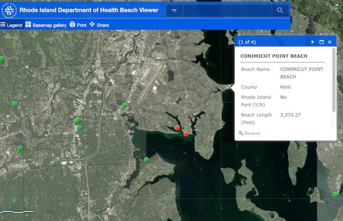
Task: Click the search magnifier button
Action: tap(280, 10)
